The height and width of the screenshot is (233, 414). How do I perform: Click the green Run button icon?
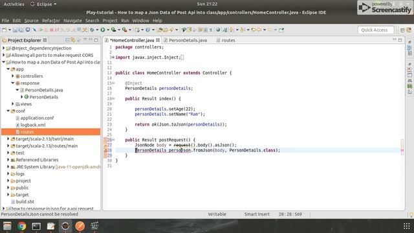click(103, 30)
